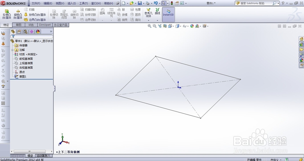Click Zoom to Fit in view toolbar

pyautogui.click(x=150, y=26)
